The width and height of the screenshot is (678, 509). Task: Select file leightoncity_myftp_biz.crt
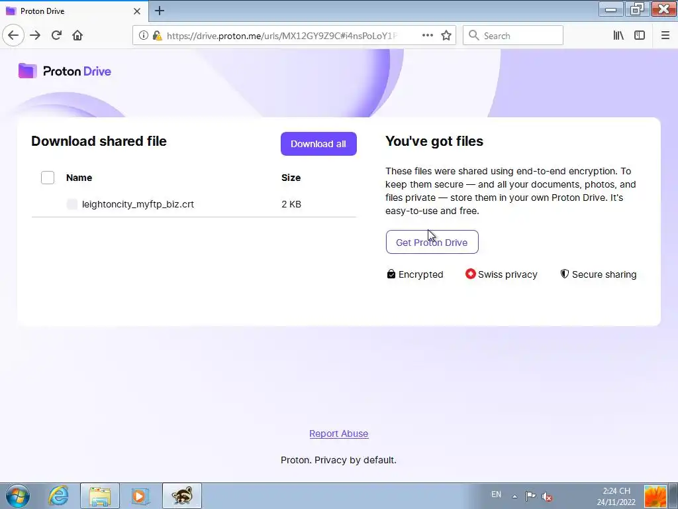coord(138,204)
